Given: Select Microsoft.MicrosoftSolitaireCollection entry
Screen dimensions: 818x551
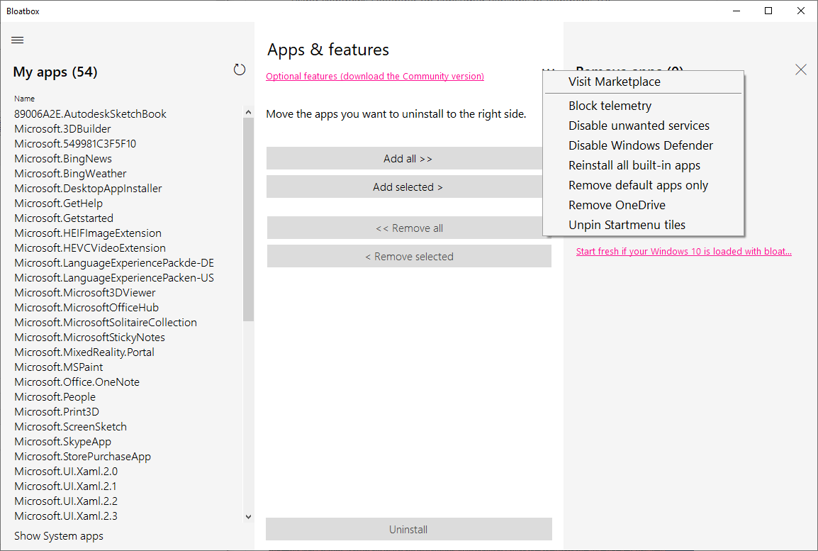Looking at the screenshot, I should 106,323.
